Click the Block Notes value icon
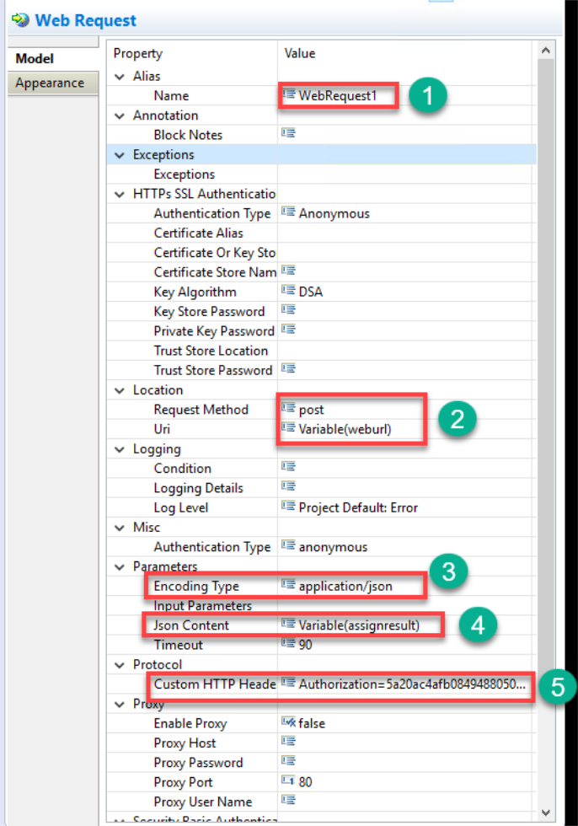Image resolution: width=578 pixels, height=826 pixels. (x=289, y=135)
